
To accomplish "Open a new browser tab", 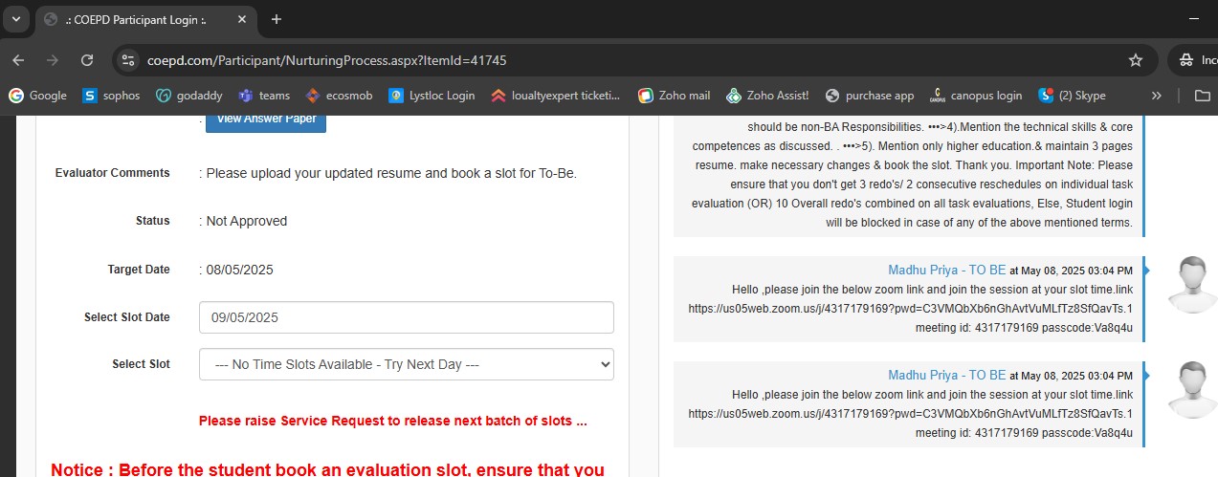I will pyautogui.click(x=277, y=19).
